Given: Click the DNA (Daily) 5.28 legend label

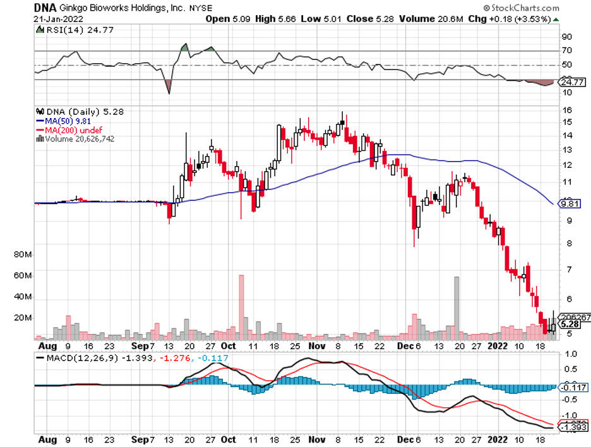Looking at the screenshot, I should point(85,112).
